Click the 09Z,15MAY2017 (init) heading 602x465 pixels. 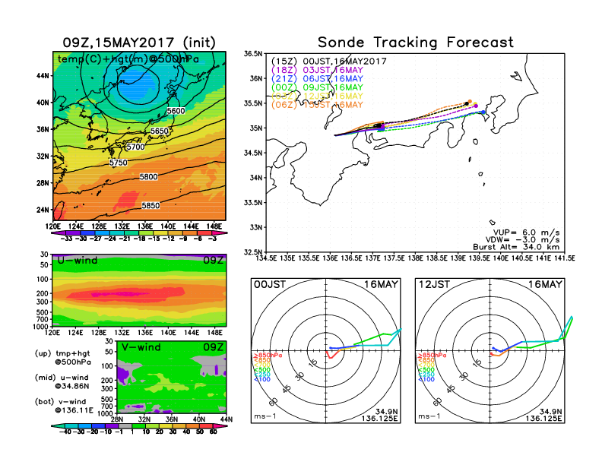pos(138,43)
